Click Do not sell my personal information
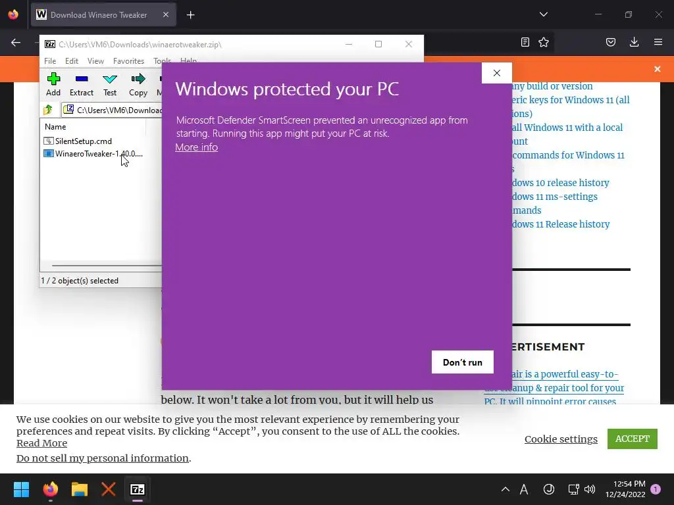This screenshot has height=505, width=674. tap(103, 458)
